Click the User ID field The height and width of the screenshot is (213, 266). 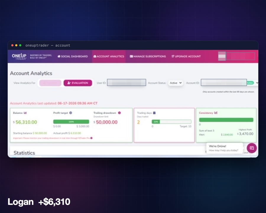tap(126, 83)
